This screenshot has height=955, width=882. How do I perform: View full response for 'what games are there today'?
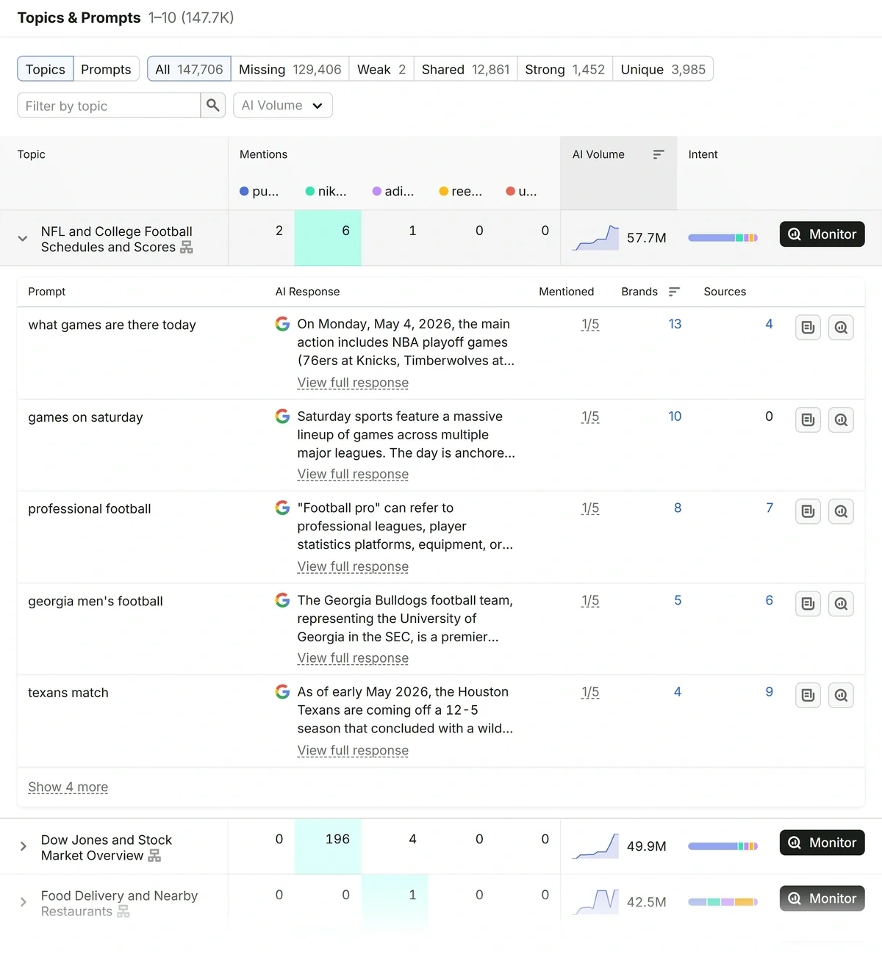coord(353,383)
